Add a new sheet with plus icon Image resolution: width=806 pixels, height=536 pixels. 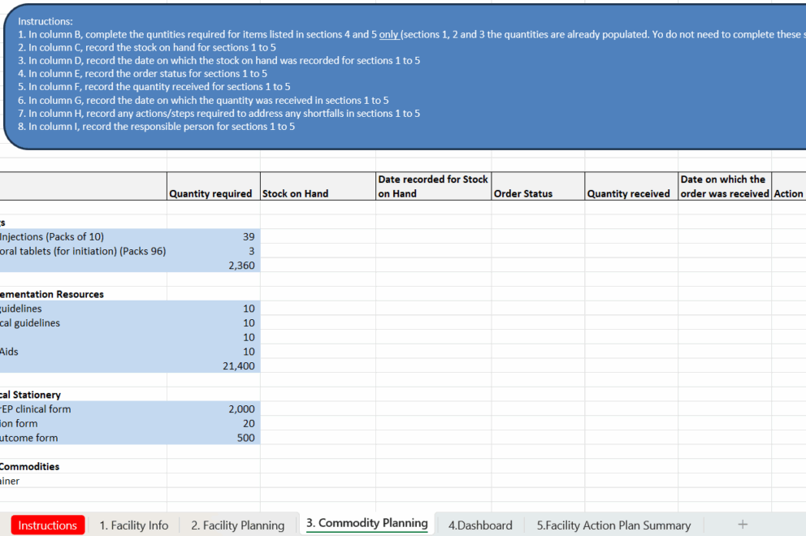tap(742, 525)
